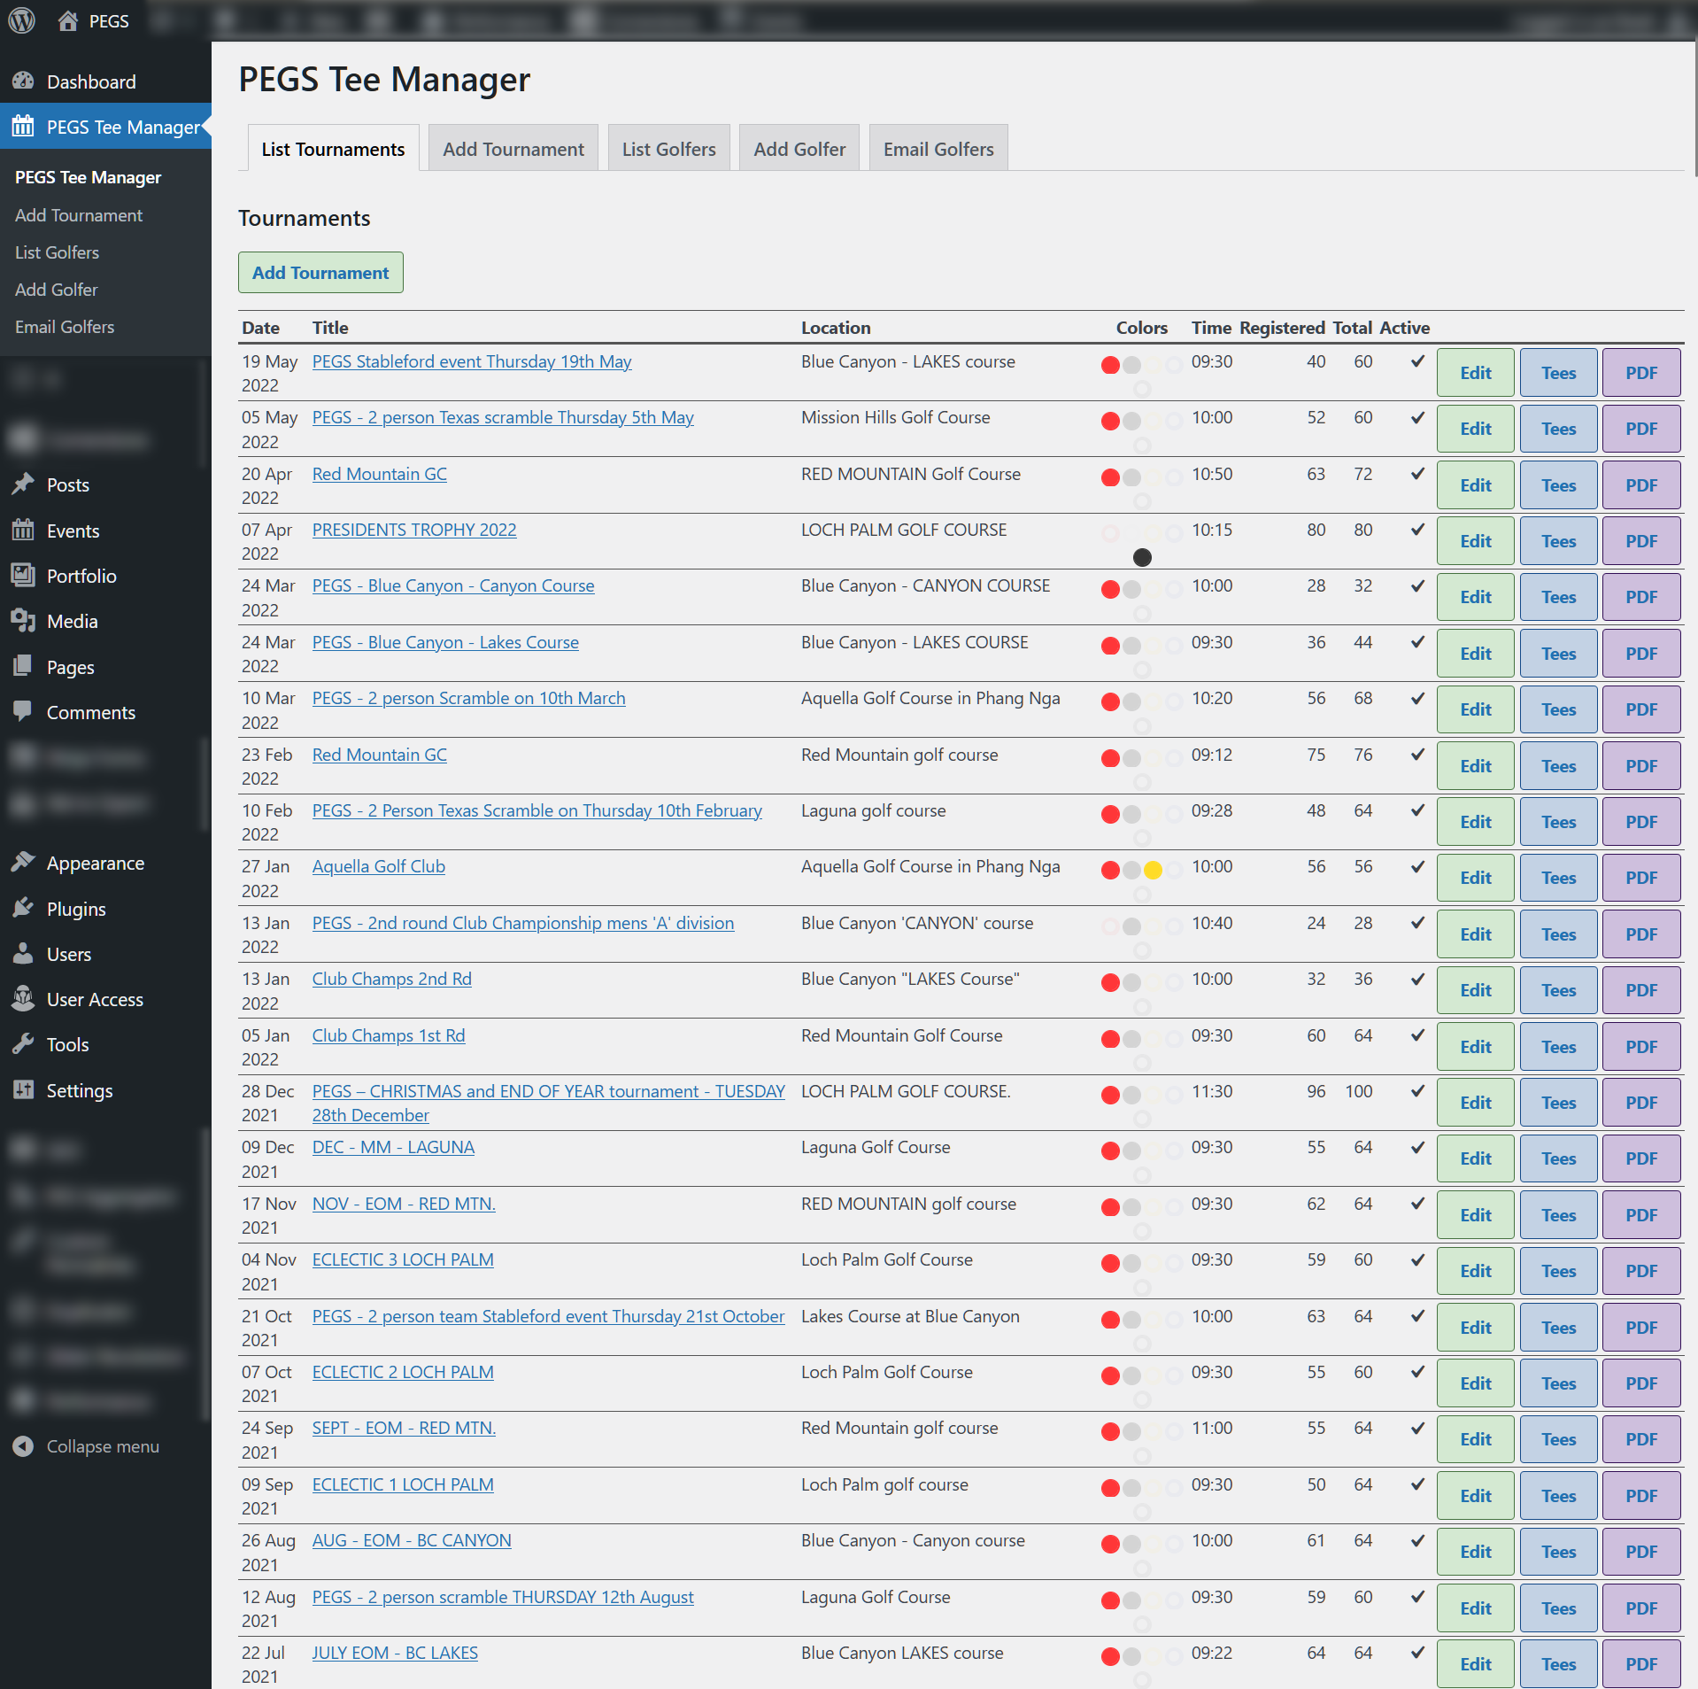Expand the Events sidebar menu

(x=73, y=531)
